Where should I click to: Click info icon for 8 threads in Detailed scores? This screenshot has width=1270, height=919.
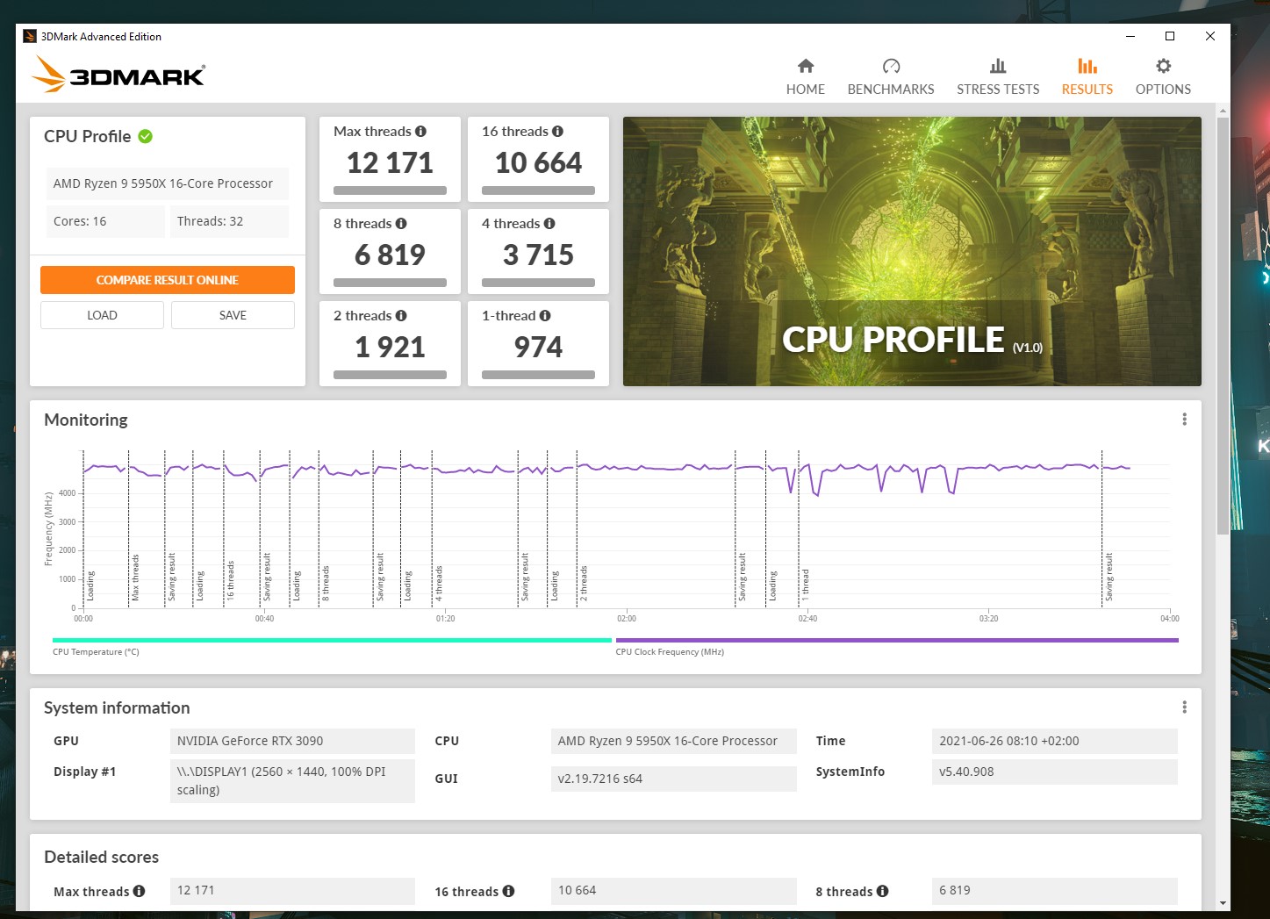pos(883,891)
